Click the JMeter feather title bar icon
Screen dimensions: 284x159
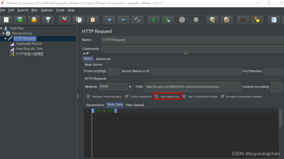tap(2, 3)
